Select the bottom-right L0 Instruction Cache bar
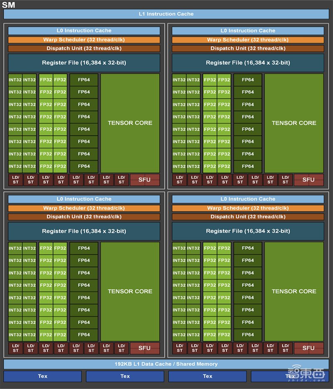 248,199
